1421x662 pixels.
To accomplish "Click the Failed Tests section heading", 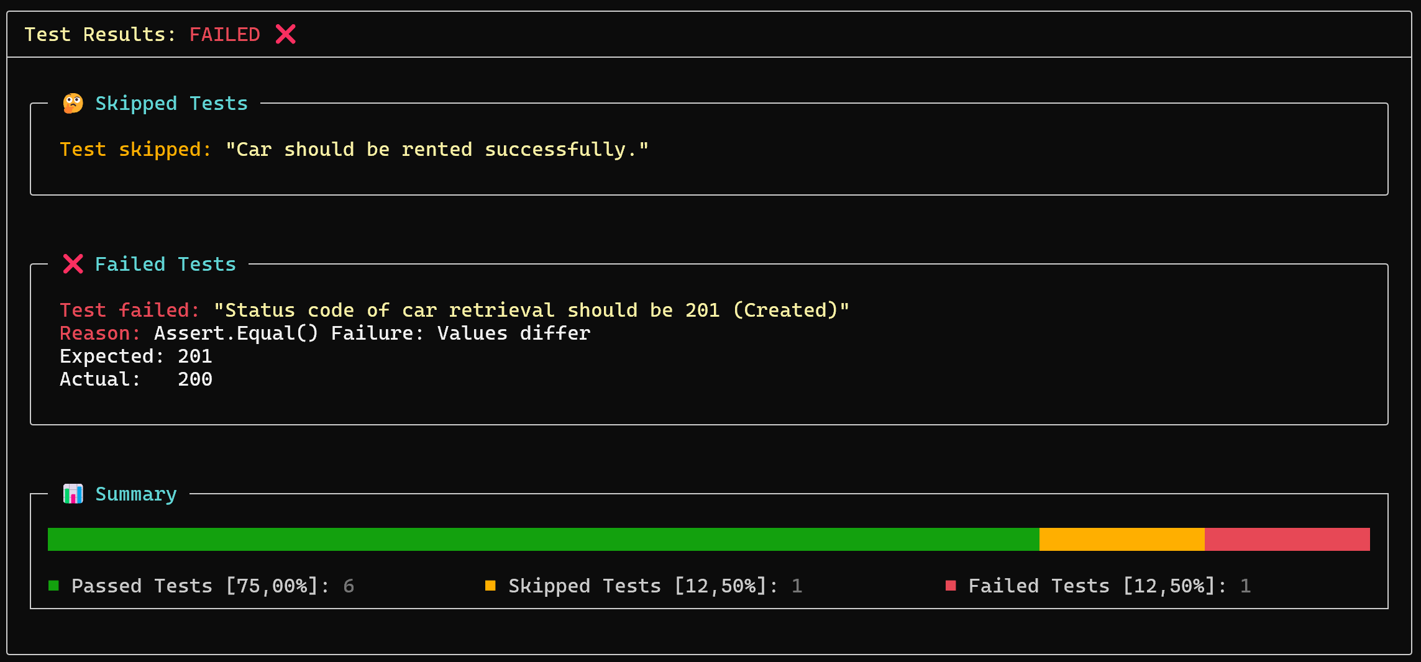I will pos(165,264).
